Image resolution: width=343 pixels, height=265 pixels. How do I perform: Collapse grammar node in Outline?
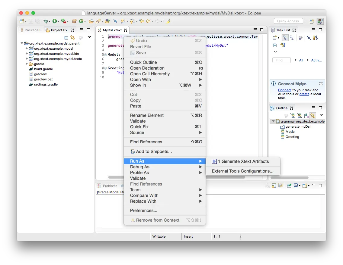tap(273, 121)
